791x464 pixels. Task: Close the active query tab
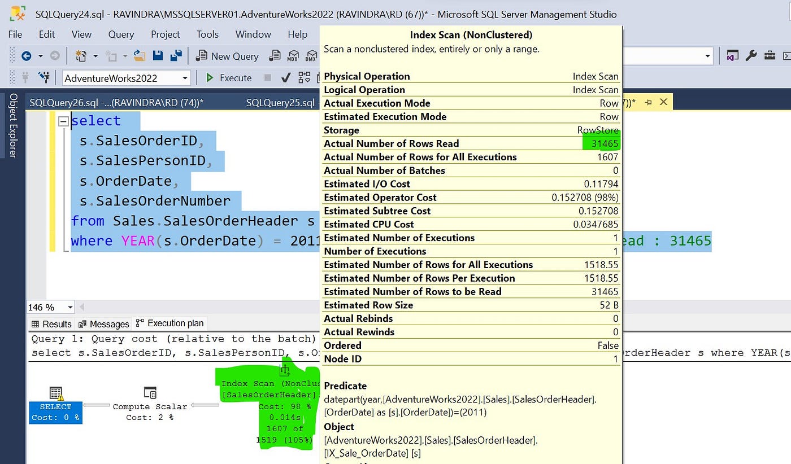point(663,102)
